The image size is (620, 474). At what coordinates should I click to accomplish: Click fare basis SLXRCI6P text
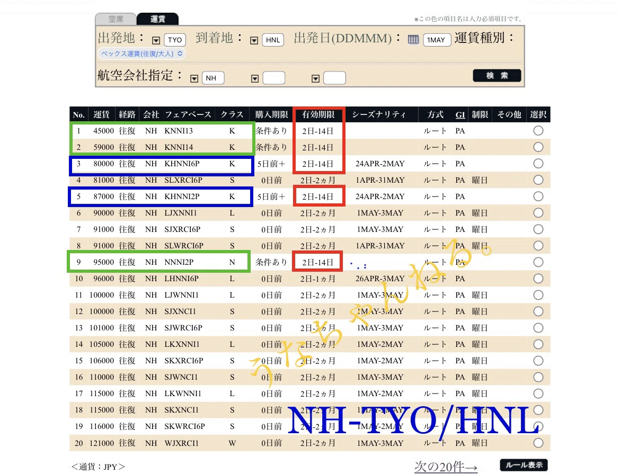(x=183, y=180)
